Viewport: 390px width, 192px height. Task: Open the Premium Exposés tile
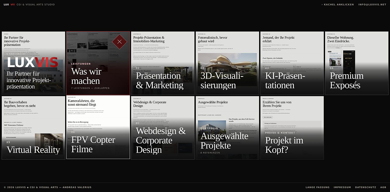tap(357, 63)
